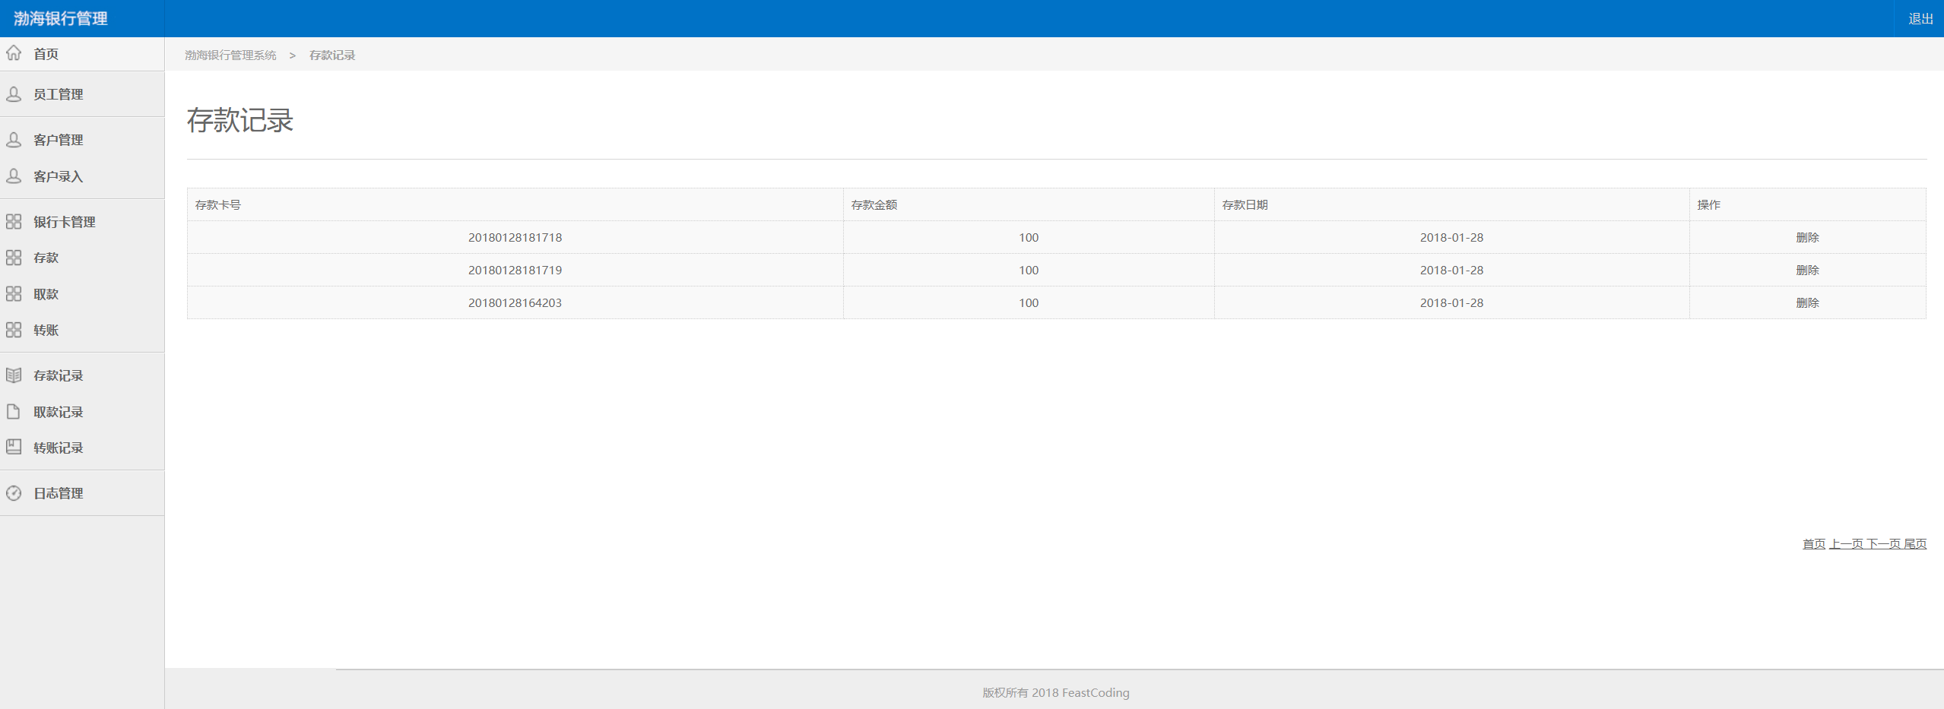This screenshot has width=1944, height=709.
Task: Delete the record for card 20180128164203
Action: pos(1807,303)
